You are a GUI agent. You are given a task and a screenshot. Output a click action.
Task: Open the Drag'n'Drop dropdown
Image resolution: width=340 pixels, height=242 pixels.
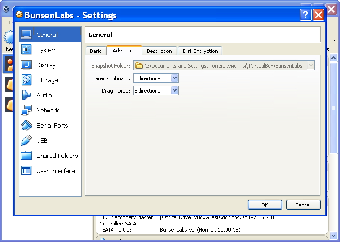click(156, 91)
